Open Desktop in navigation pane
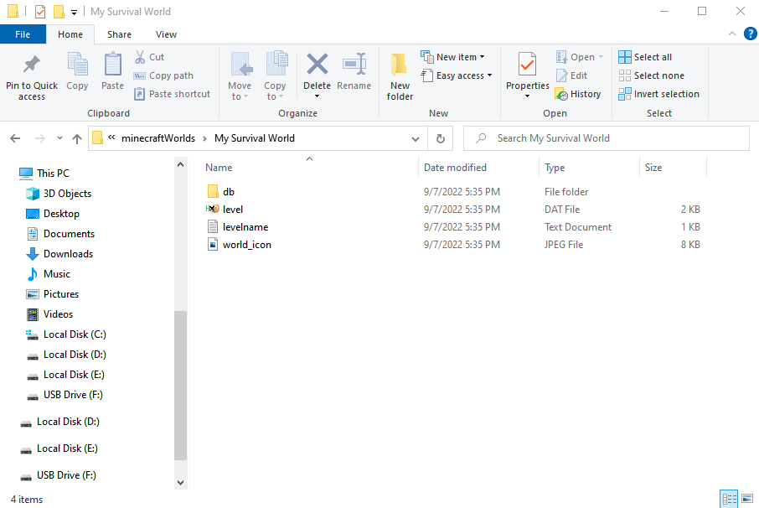 click(x=52, y=214)
